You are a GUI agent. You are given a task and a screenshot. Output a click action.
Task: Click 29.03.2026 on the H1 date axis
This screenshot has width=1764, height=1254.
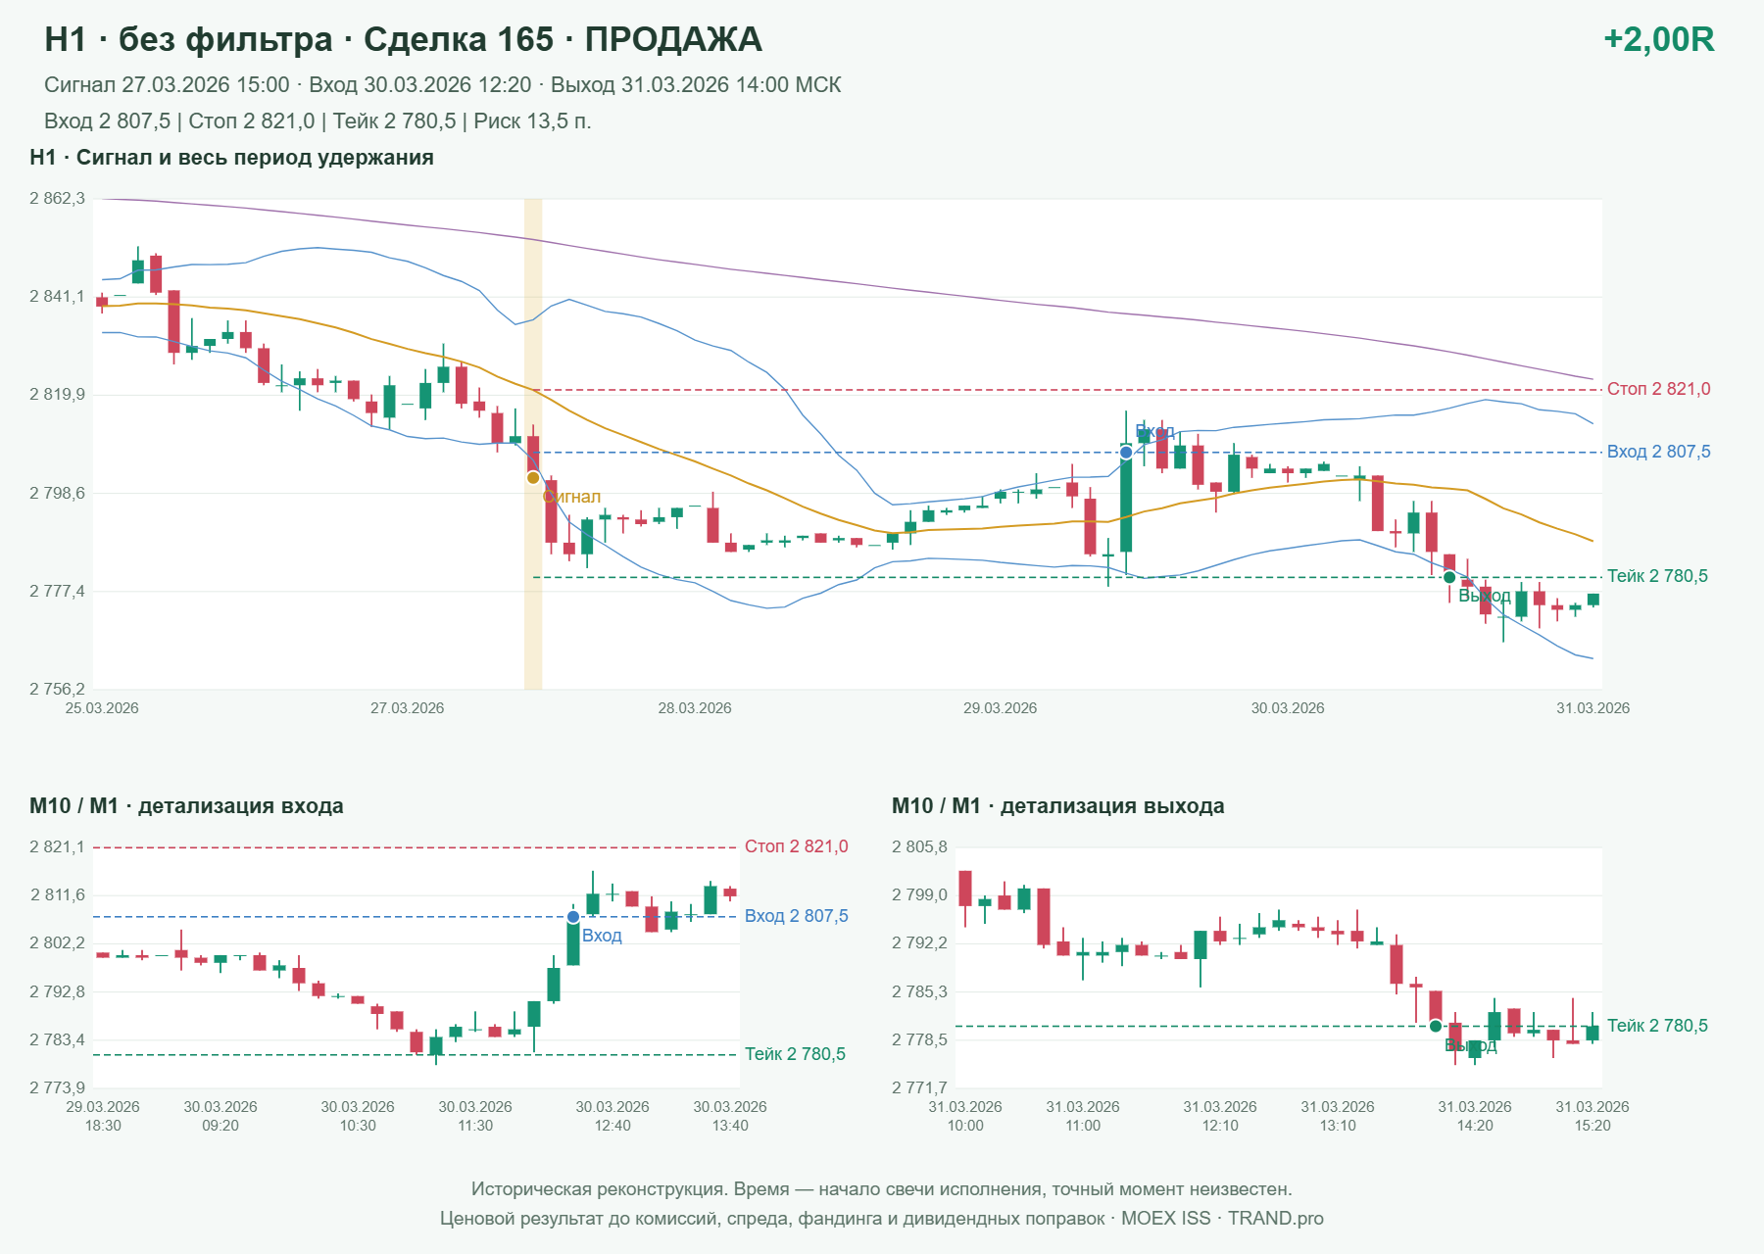1000,708
